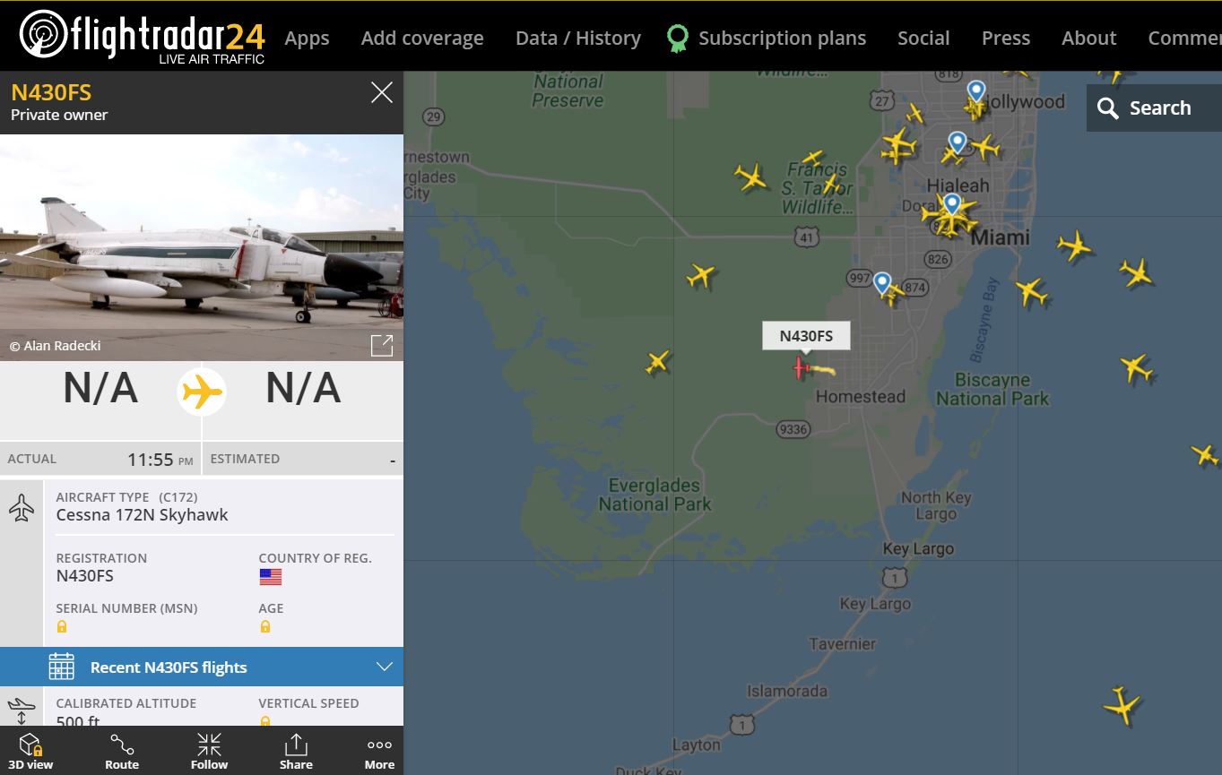The height and width of the screenshot is (775, 1222).
Task: Click the Flightradar24 logo
Action: 142,36
